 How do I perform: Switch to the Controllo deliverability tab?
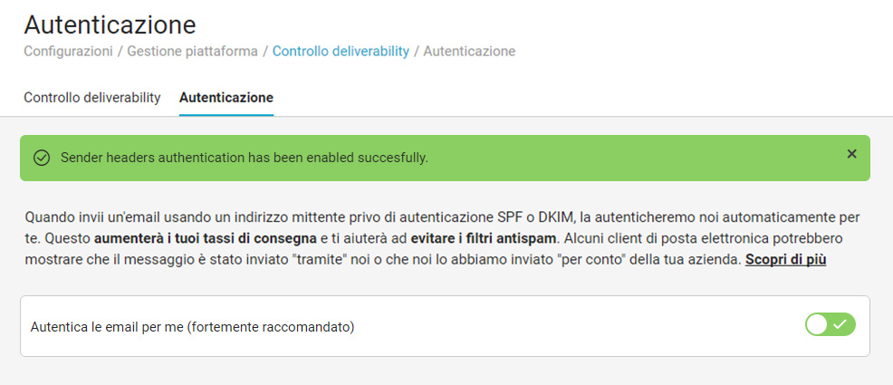click(x=91, y=97)
